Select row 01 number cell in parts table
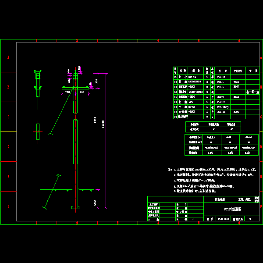The image size is (263, 263). [x=175, y=77]
